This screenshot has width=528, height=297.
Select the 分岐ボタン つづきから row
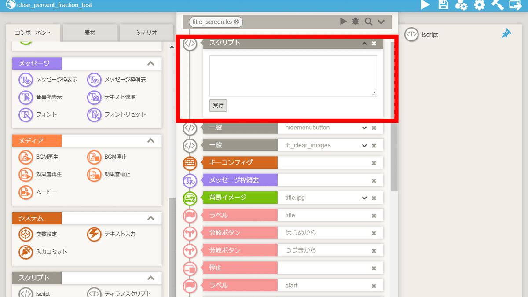(x=293, y=250)
